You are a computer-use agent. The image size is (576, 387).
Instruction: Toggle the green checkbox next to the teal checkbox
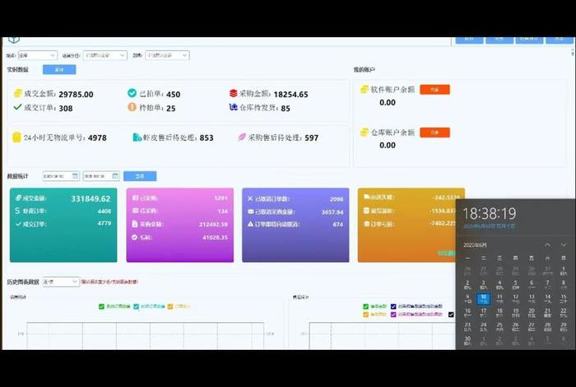[101, 306]
